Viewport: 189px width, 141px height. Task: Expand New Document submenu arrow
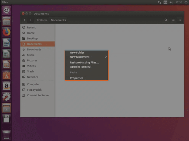pos(106,57)
